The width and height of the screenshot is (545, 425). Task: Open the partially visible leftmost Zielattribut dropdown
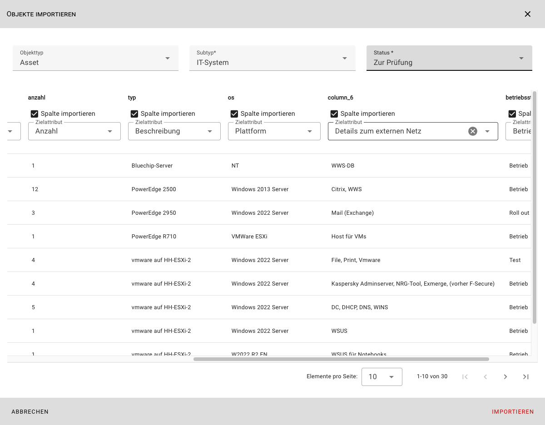14,131
